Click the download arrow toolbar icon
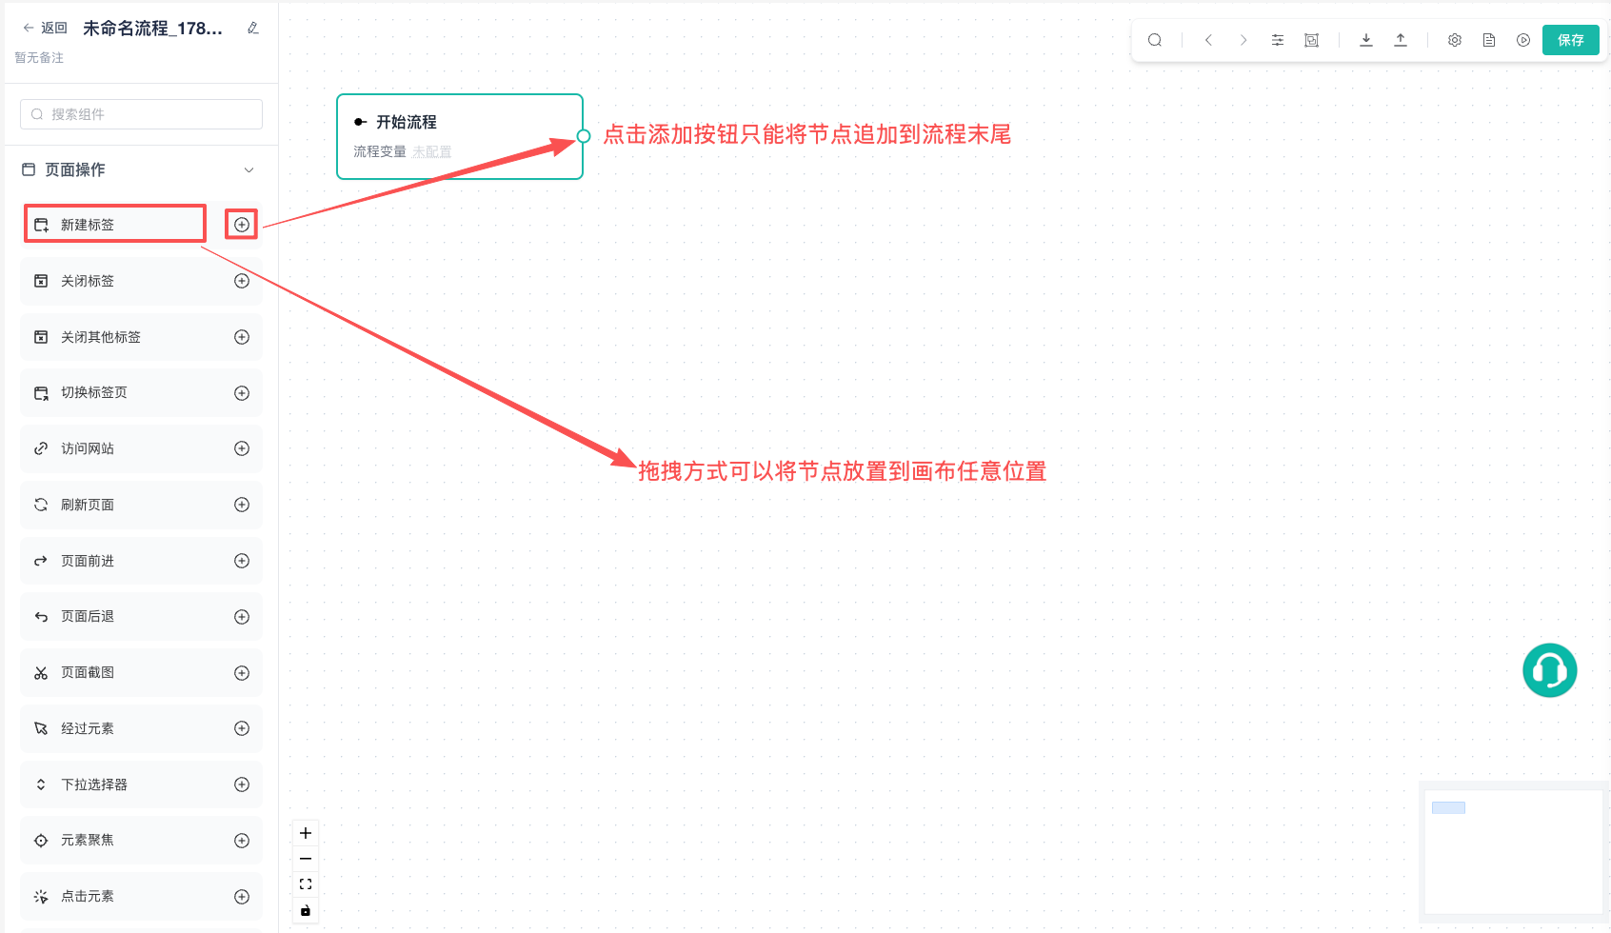The height and width of the screenshot is (933, 1611). tap(1366, 40)
